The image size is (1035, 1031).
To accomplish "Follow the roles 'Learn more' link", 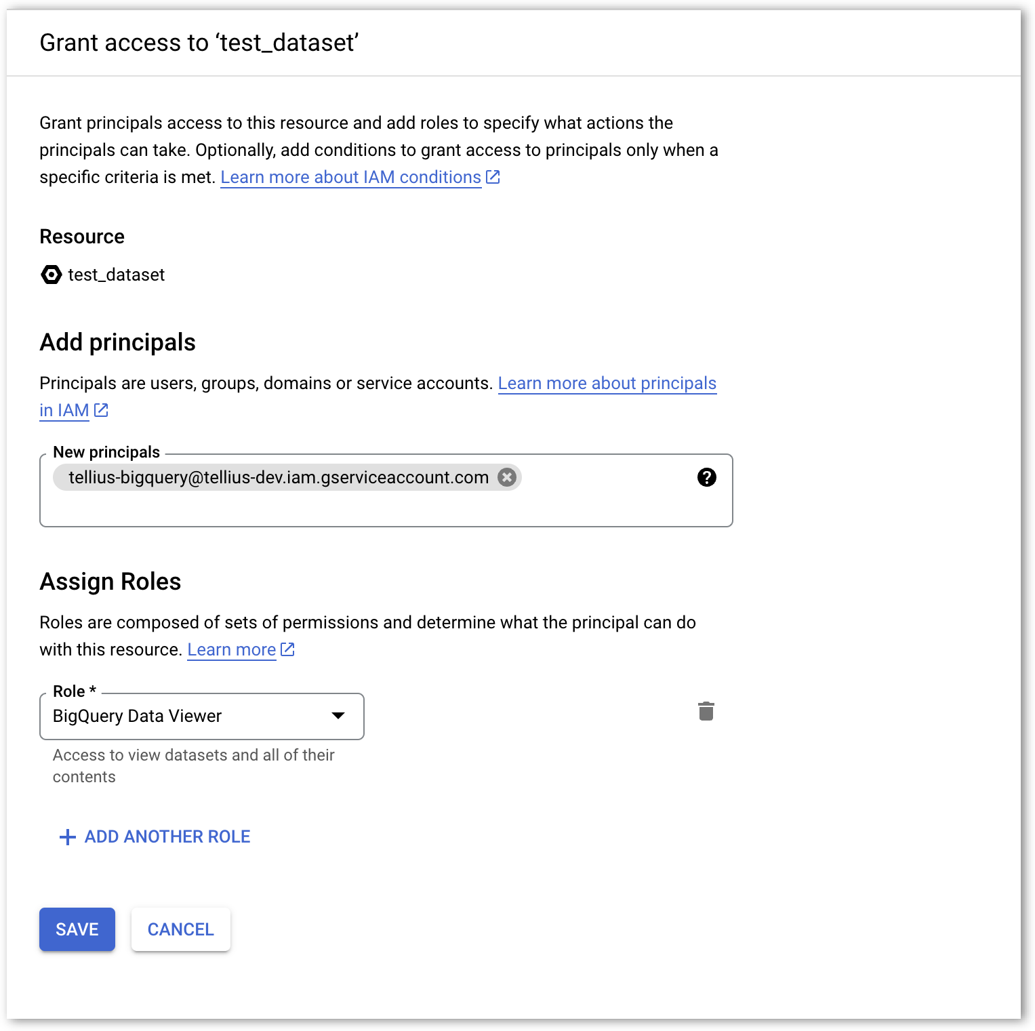I will pyautogui.click(x=231, y=649).
